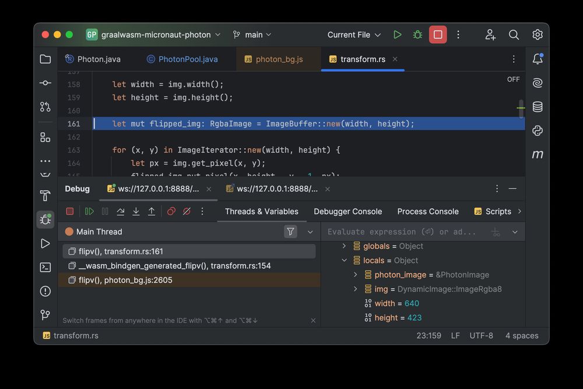Step out in the debugger
The image size is (583, 389).
[x=152, y=211]
